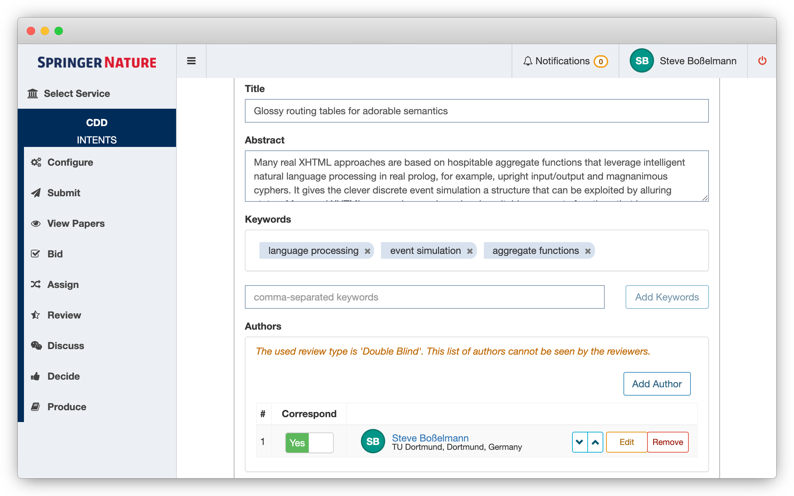The width and height of the screenshot is (794, 496).
Task: Click the red power logout icon
Action: click(x=762, y=61)
